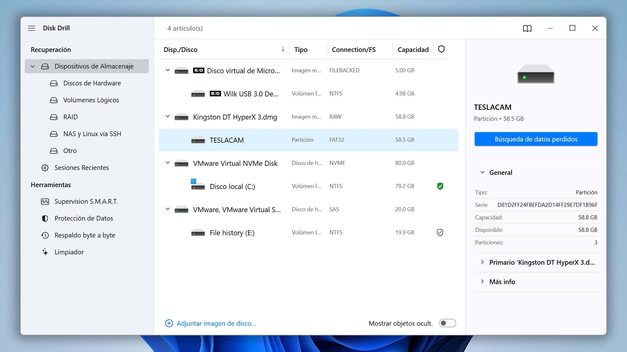The image size is (627, 352).
Task: Click the drive icon of TESLACAM row
Action: pos(198,140)
